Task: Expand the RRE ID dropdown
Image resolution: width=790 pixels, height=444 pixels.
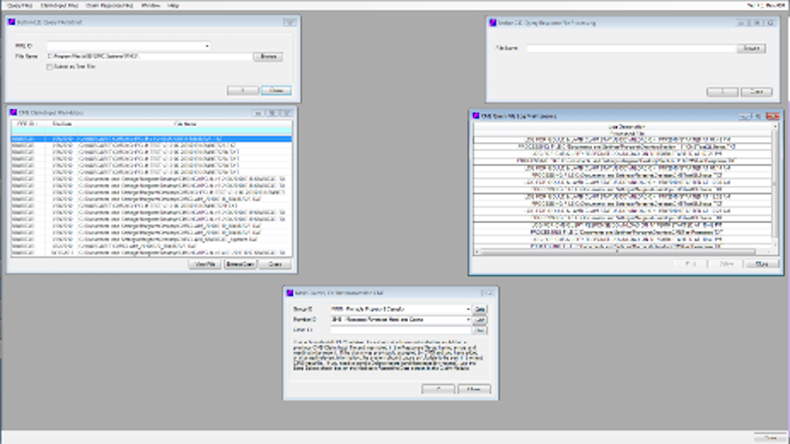Action: [207, 46]
